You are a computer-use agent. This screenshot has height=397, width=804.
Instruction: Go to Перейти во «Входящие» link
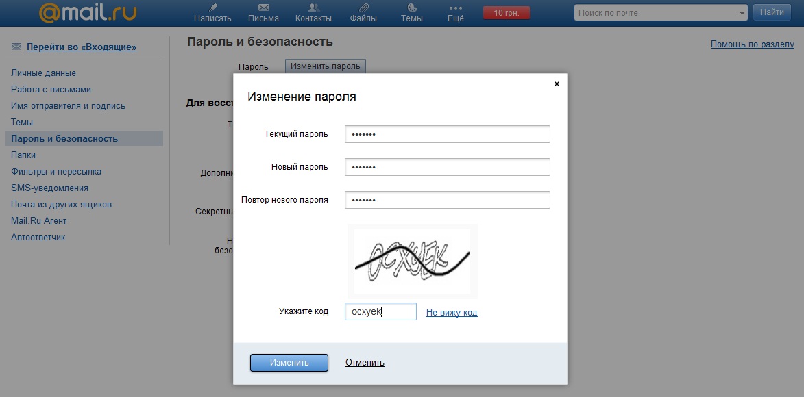click(82, 47)
